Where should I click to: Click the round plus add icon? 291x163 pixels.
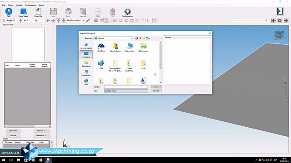click(x=96, y=20)
